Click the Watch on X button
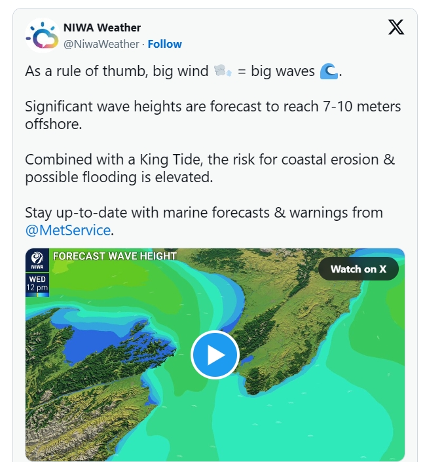The image size is (425, 462). point(358,269)
